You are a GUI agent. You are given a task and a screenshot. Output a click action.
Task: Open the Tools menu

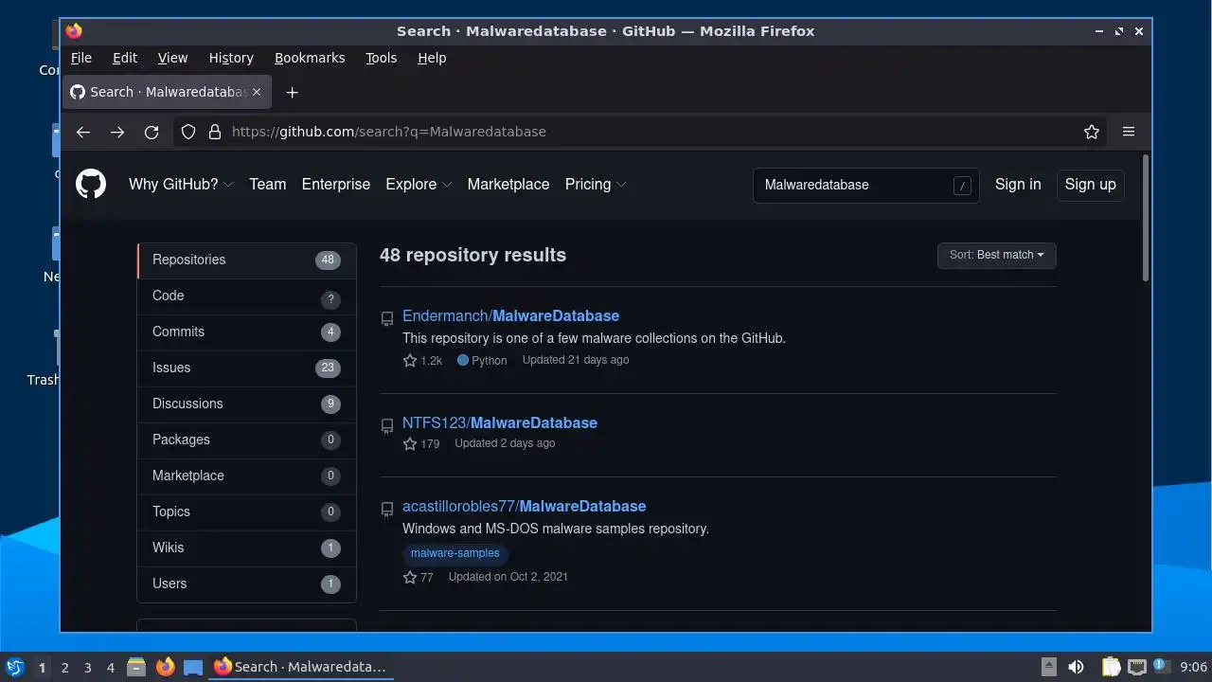coord(382,58)
